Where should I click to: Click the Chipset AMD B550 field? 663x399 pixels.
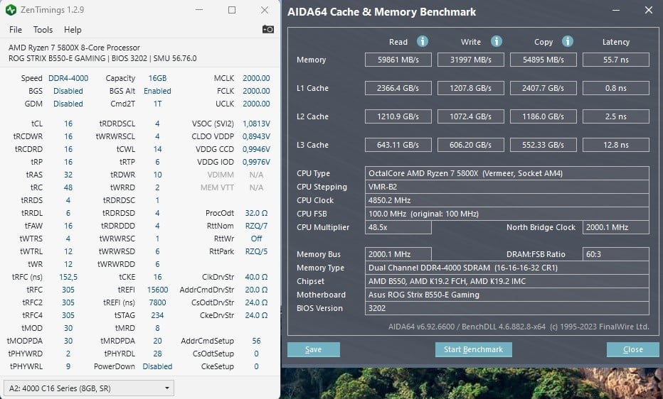507,281
